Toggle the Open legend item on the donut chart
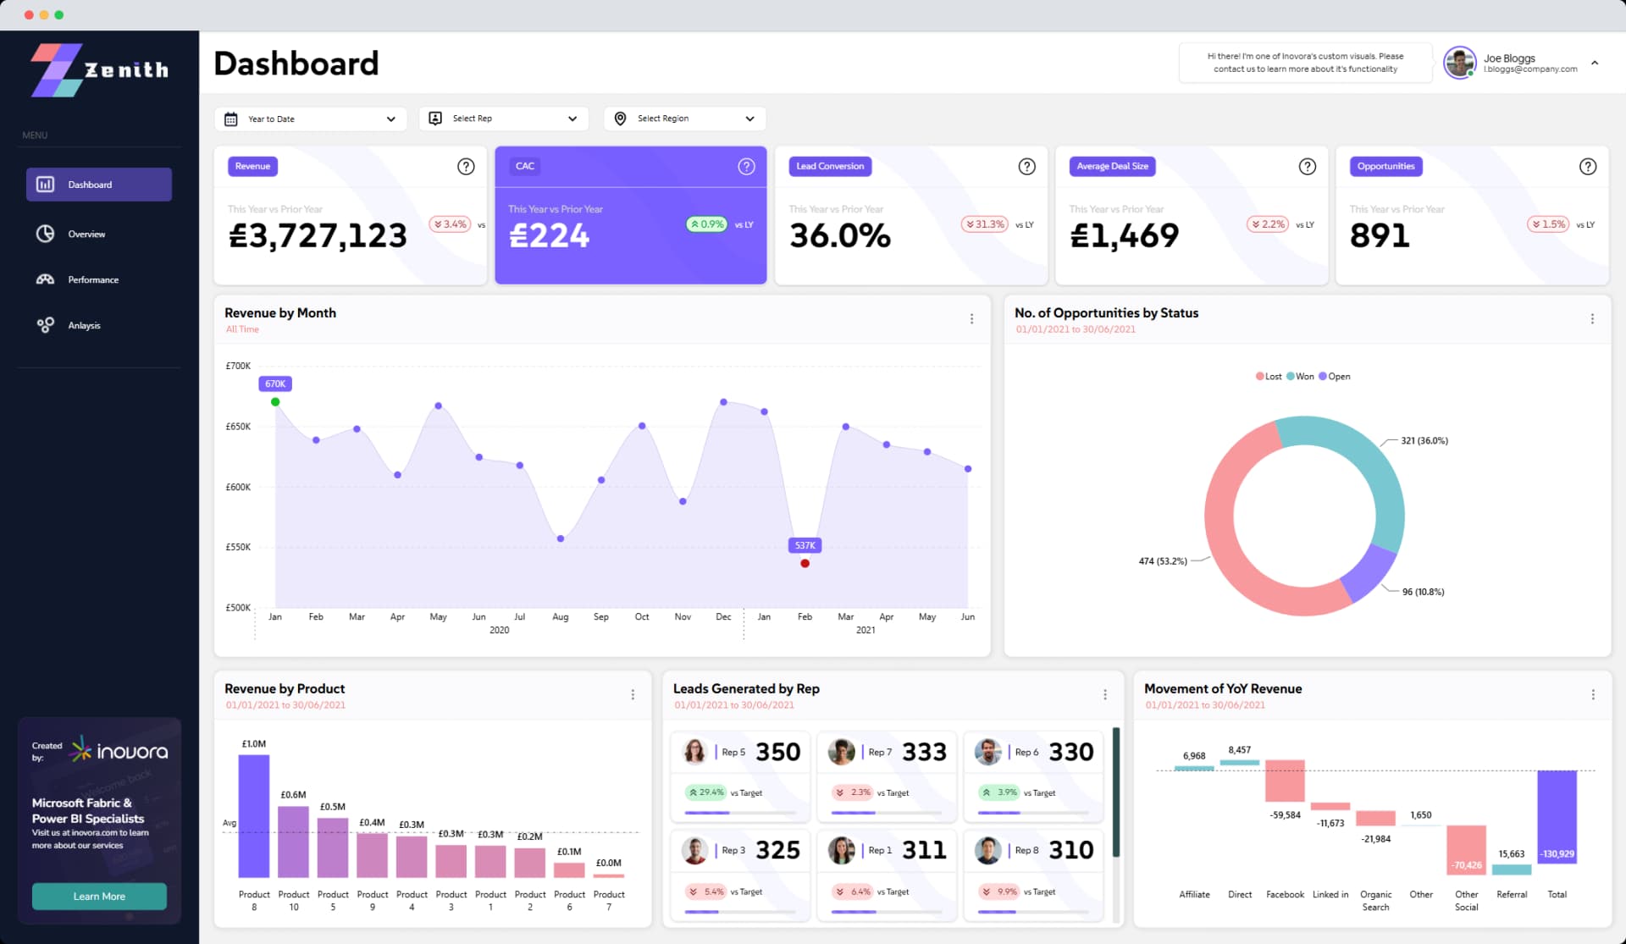The image size is (1626, 944). coord(1335,376)
